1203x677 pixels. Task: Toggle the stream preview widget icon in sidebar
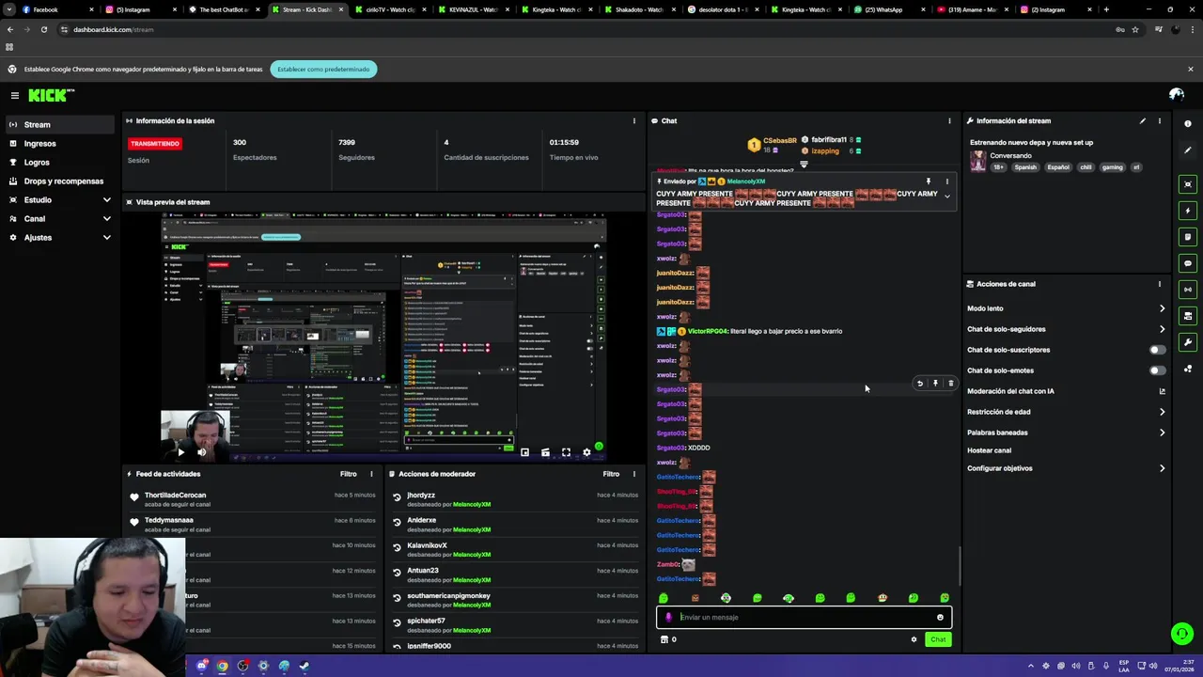(x=1188, y=184)
